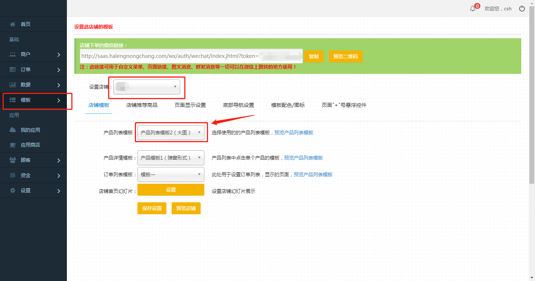The height and width of the screenshot is (281, 535).
Task: Click the cloud icon for 我的应用
Action: coord(13,130)
